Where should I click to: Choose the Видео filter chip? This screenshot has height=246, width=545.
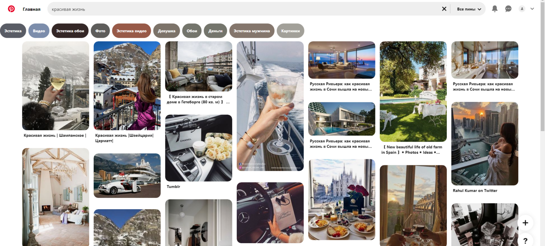39,31
